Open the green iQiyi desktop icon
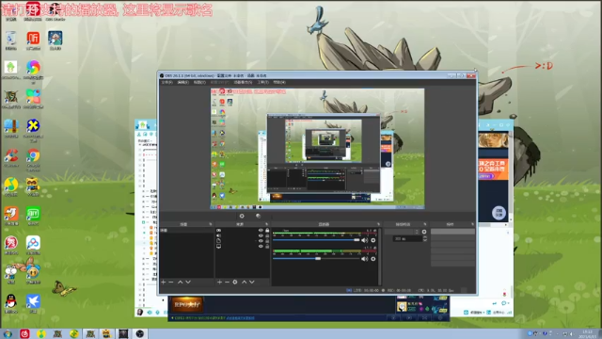 coord(33,216)
